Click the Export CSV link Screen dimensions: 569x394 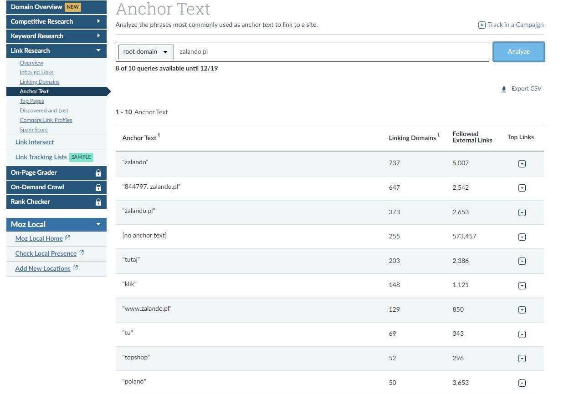coord(526,89)
